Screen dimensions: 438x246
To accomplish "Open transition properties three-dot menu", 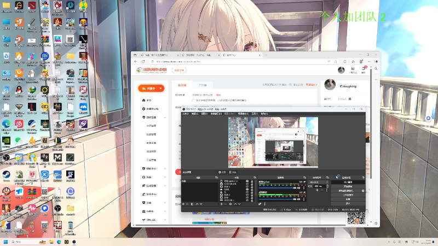I will tap(327, 190).
